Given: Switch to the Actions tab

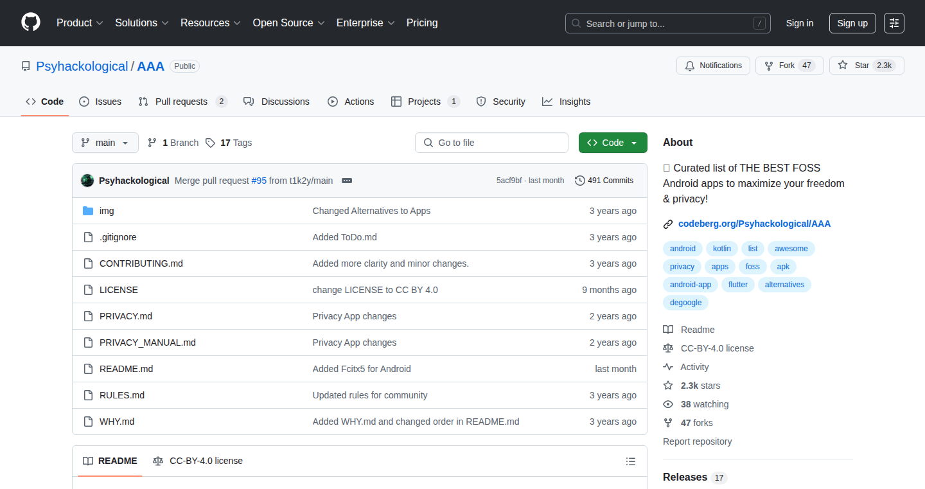Looking at the screenshot, I should coord(351,102).
